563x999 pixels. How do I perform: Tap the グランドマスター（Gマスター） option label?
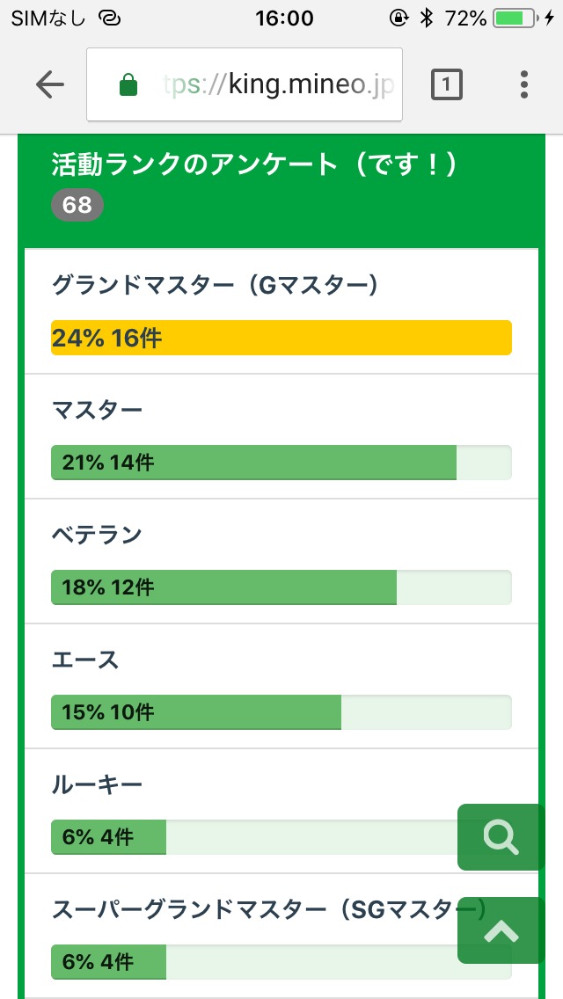(215, 285)
